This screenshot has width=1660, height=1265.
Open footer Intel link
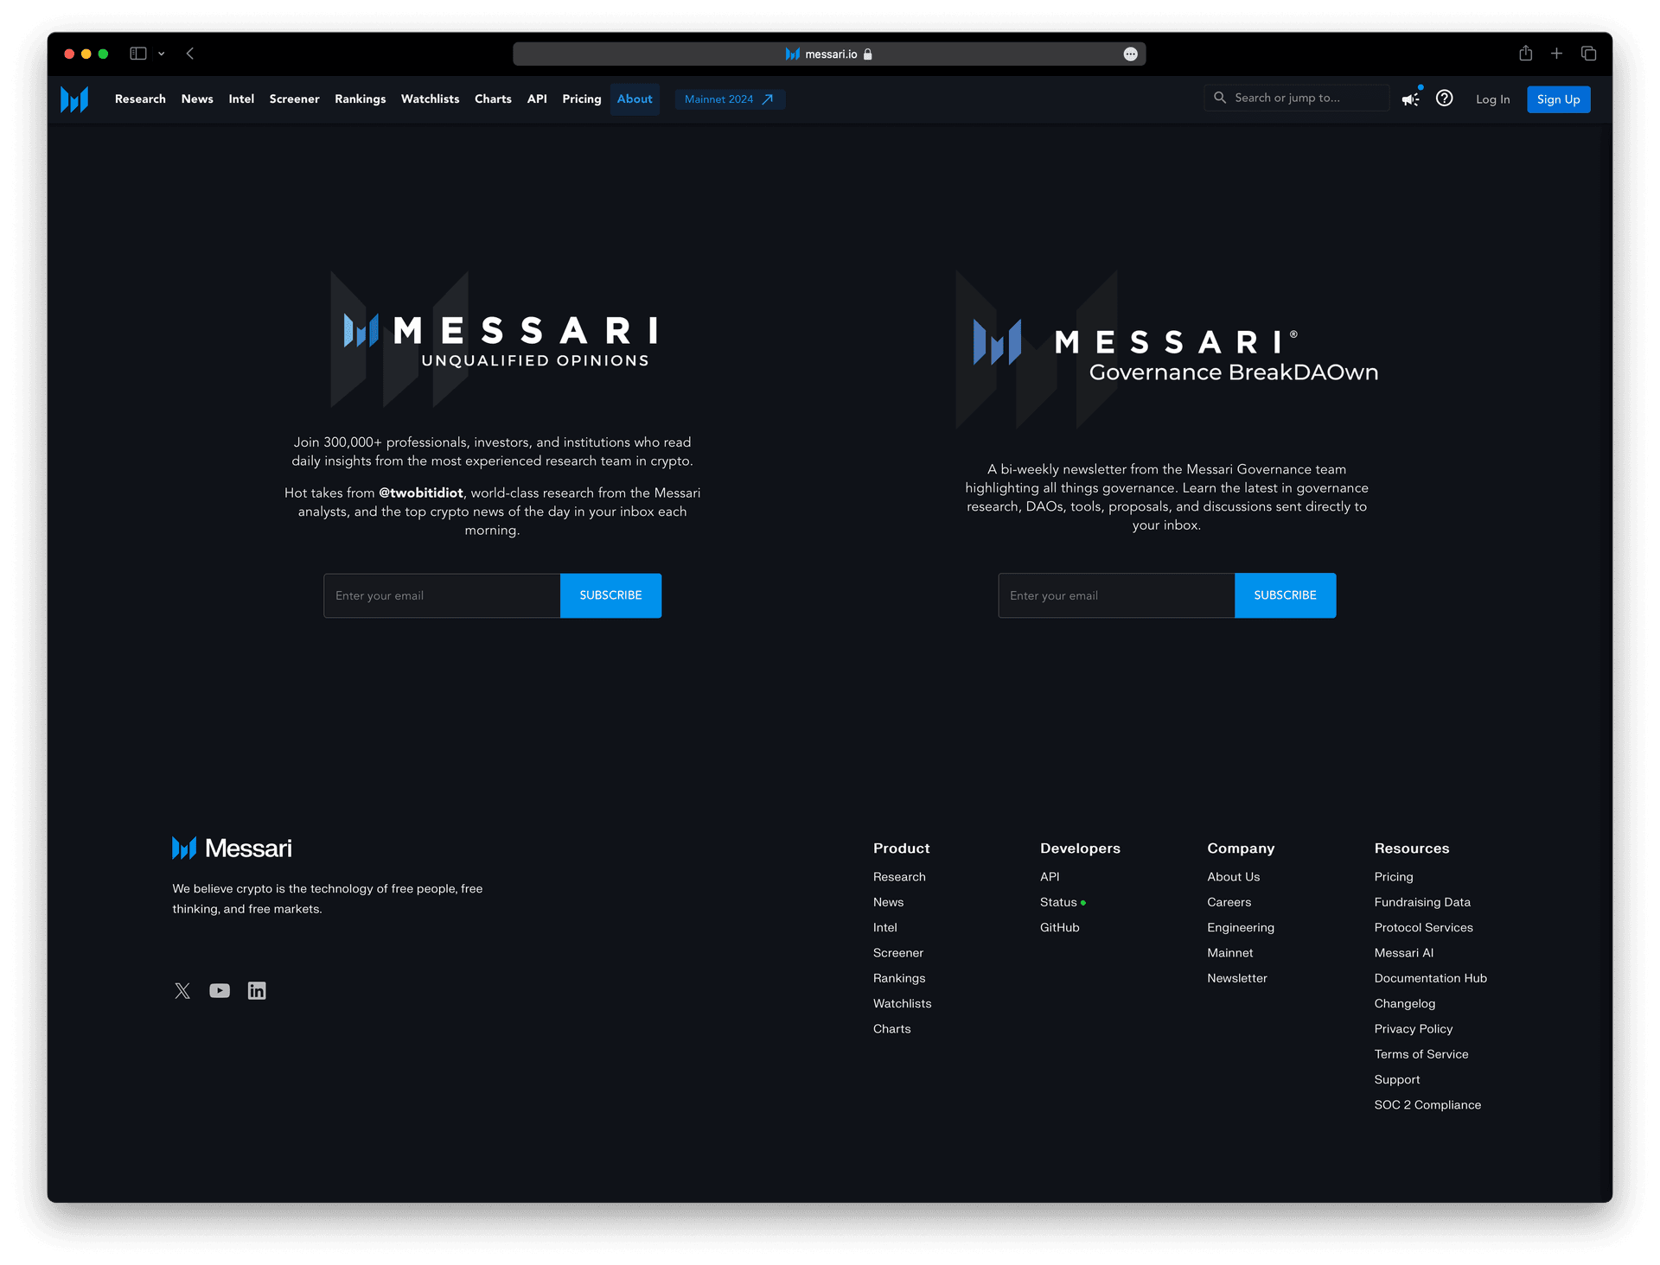tap(885, 927)
